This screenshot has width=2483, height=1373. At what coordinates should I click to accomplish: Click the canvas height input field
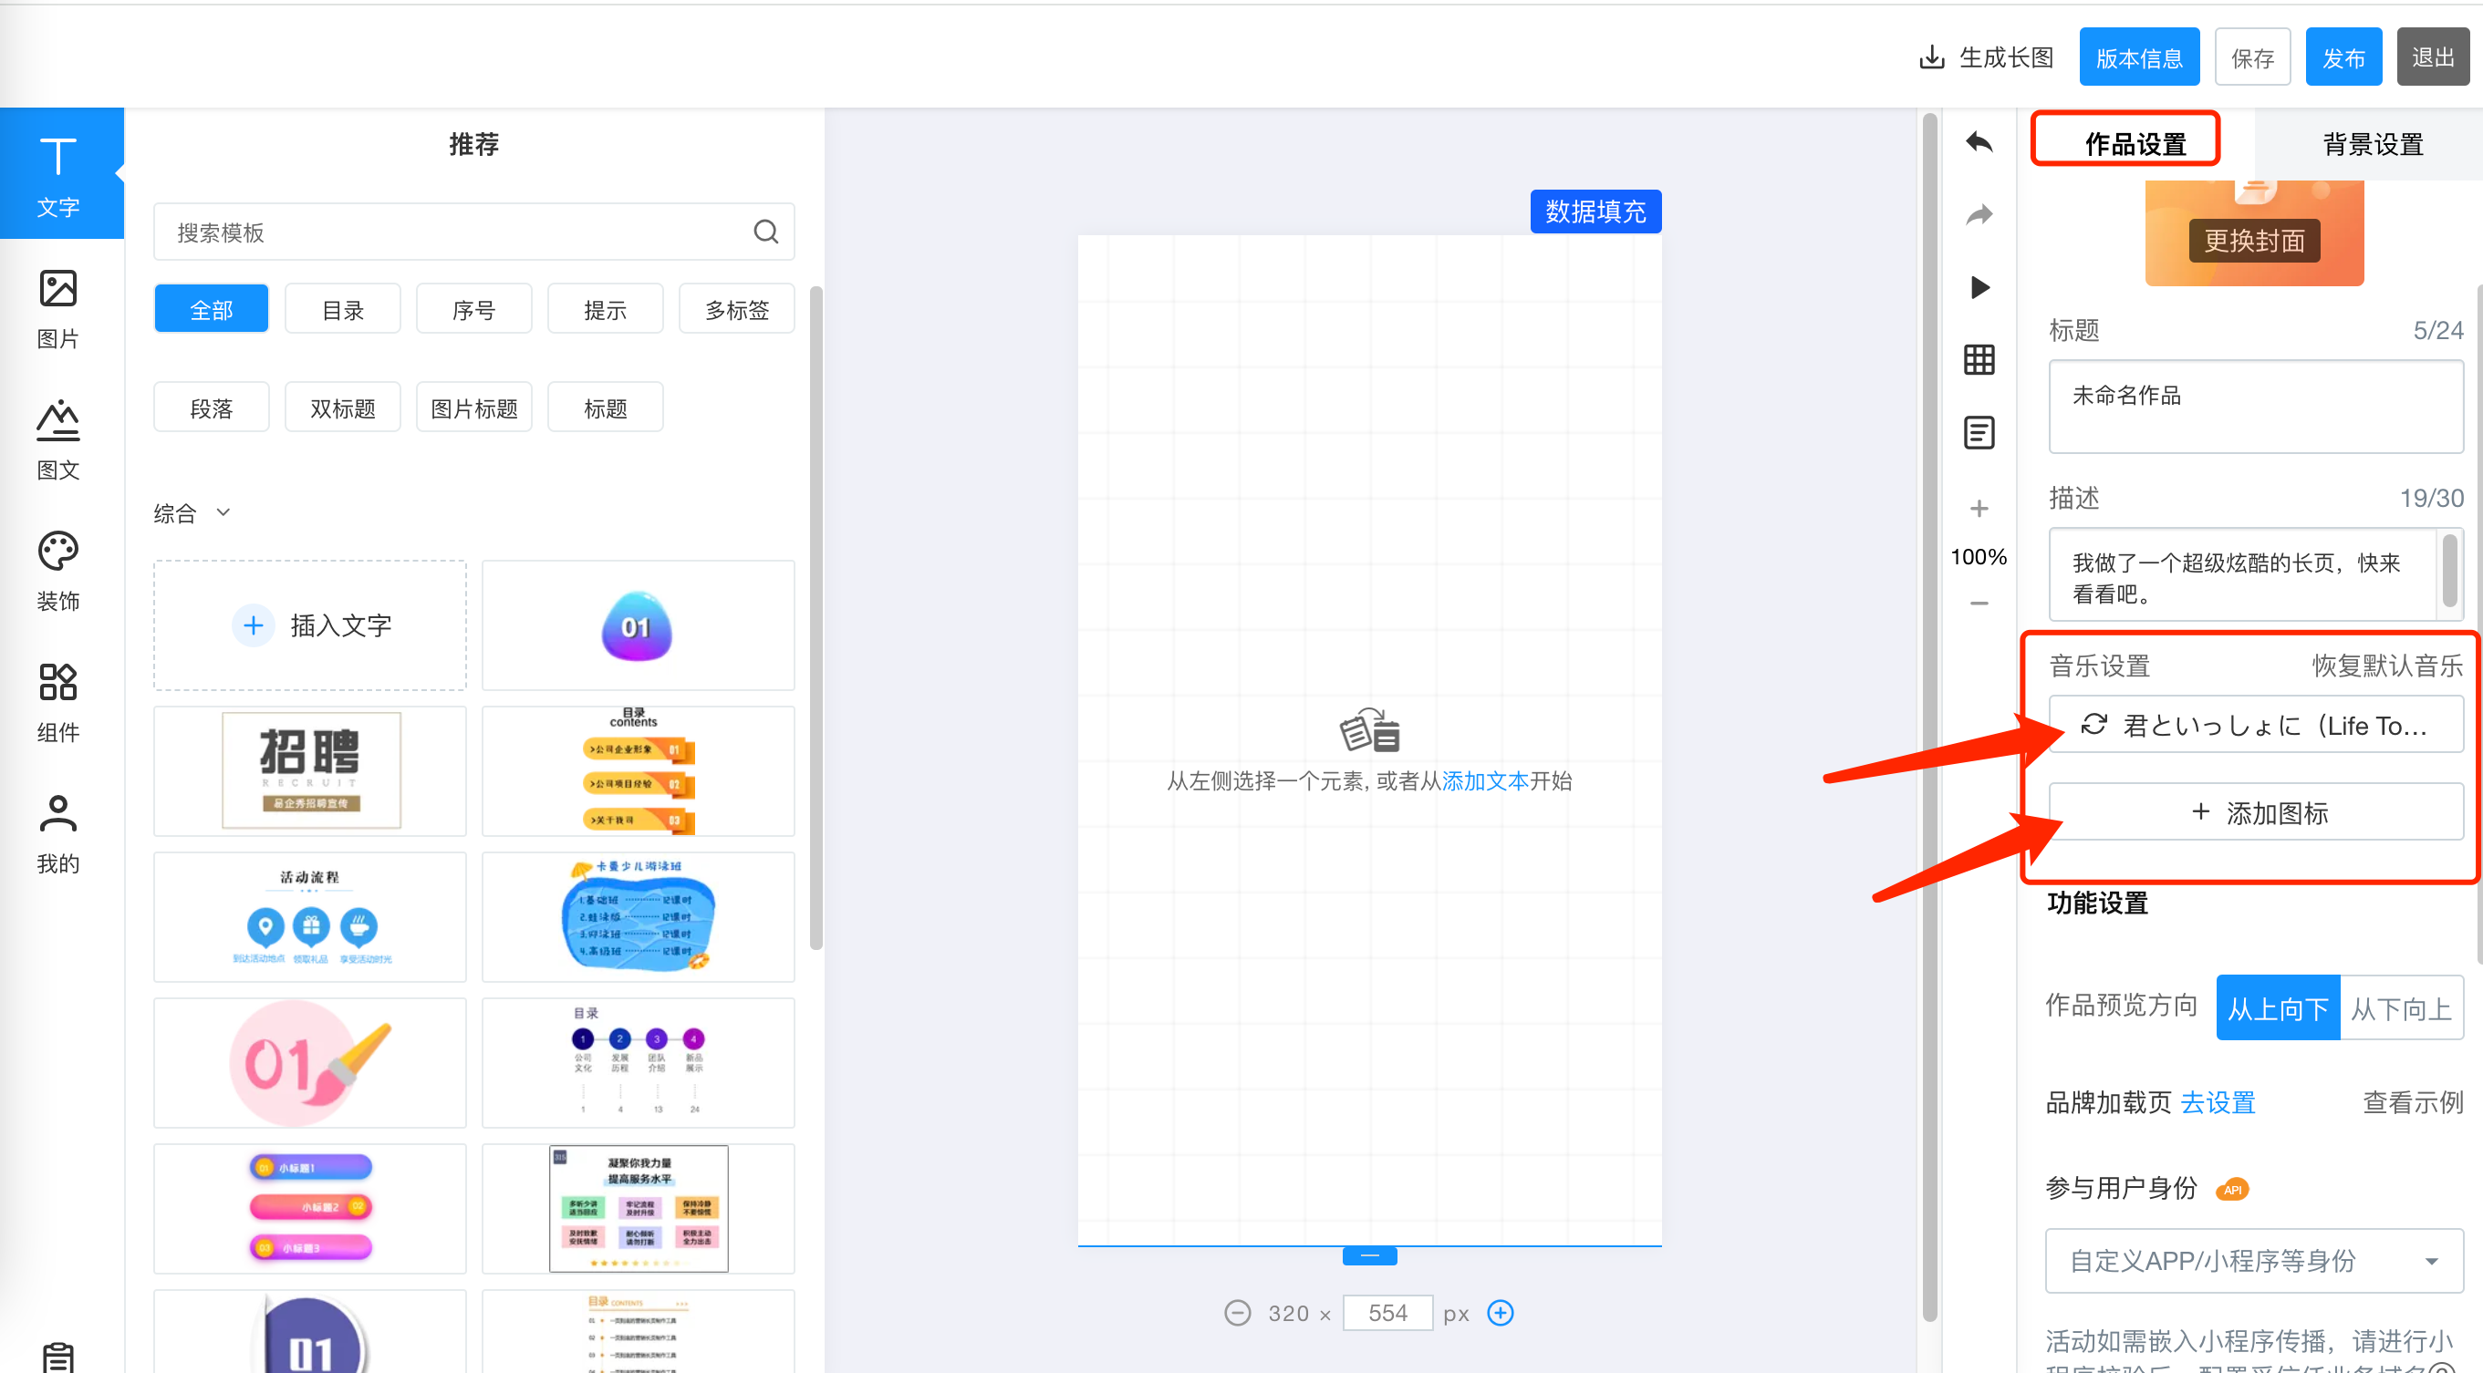1387,1312
